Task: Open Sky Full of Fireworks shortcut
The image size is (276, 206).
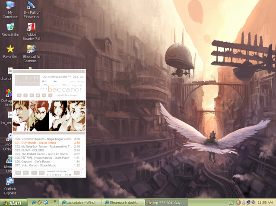Action: [x=32, y=9]
